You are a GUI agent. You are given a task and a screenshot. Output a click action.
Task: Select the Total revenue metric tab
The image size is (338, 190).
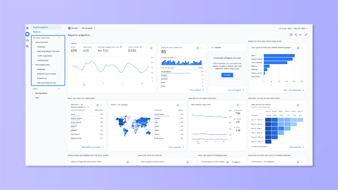tap(135, 49)
